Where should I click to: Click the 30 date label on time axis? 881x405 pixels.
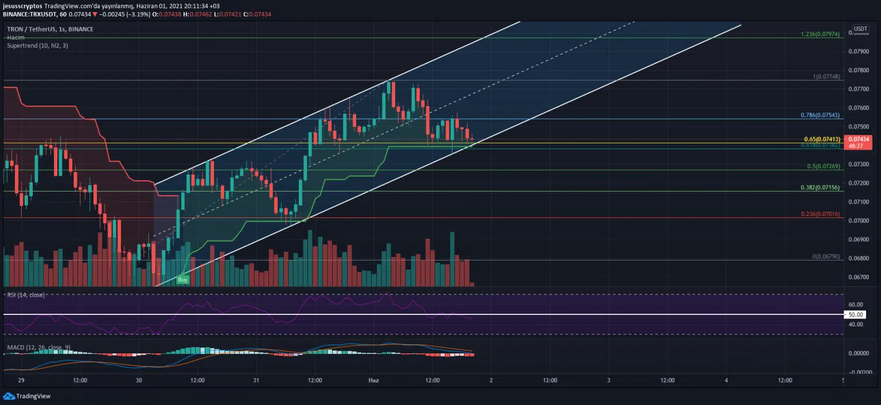[x=139, y=380]
